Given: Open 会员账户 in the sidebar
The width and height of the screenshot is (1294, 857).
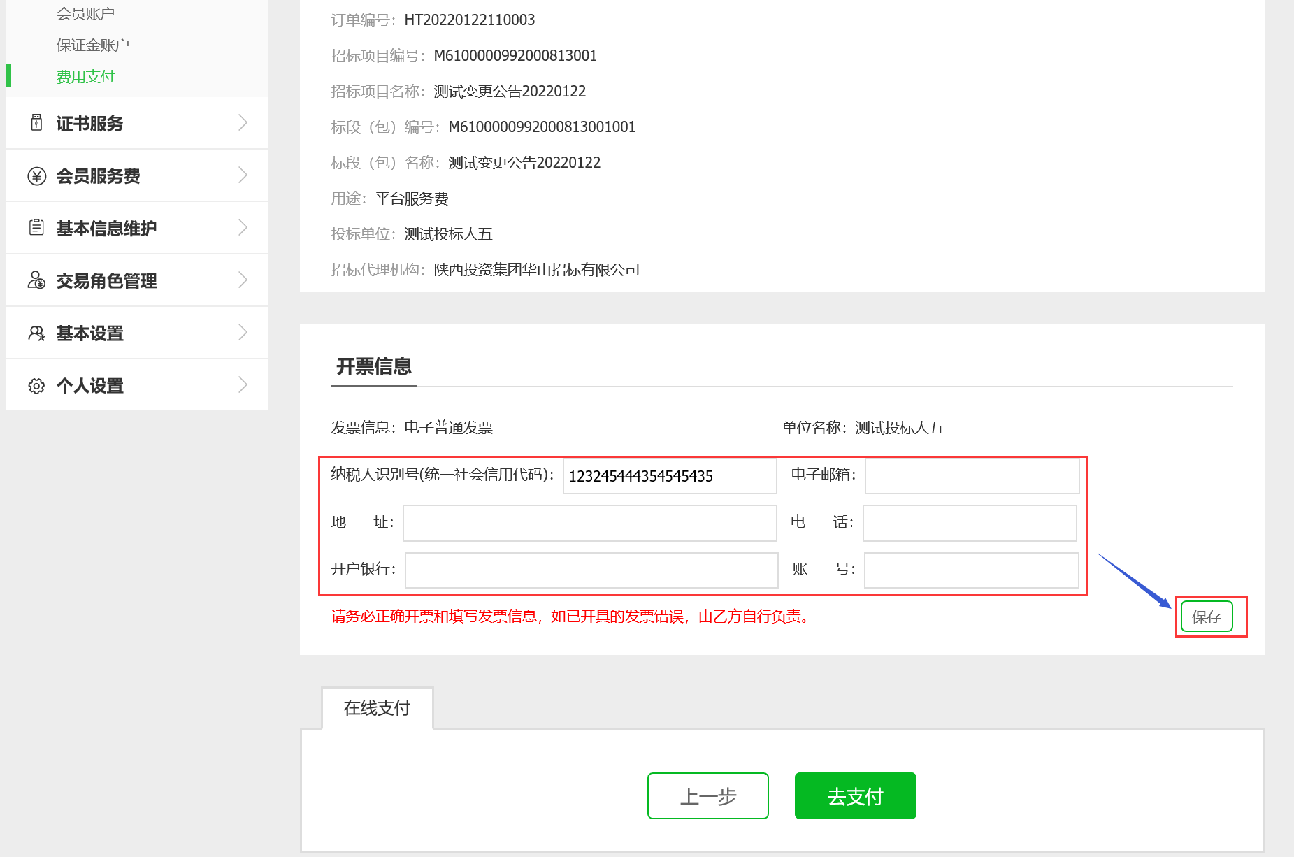Looking at the screenshot, I should coord(85,13).
